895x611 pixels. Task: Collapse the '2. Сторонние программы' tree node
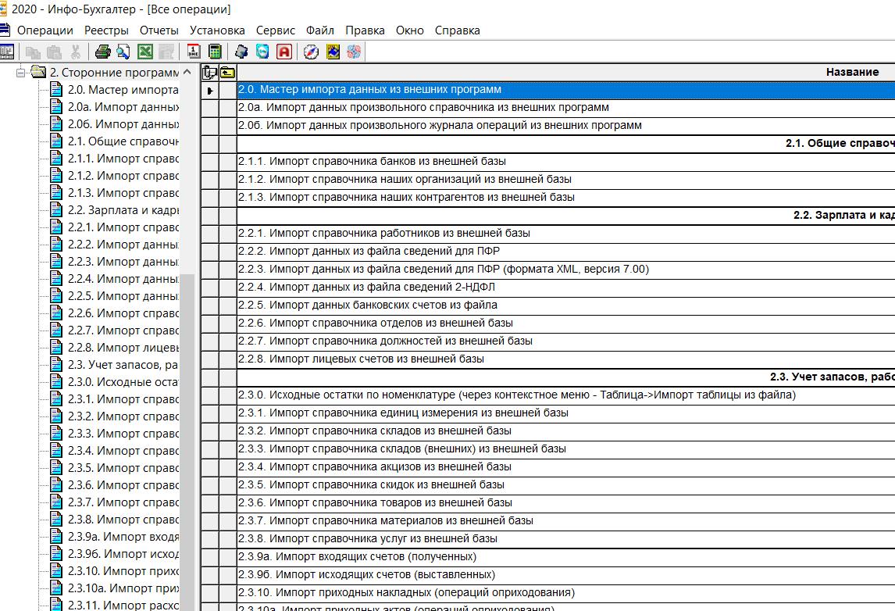point(21,73)
